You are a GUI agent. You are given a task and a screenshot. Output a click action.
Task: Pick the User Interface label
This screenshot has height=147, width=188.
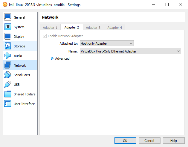pos(24,104)
